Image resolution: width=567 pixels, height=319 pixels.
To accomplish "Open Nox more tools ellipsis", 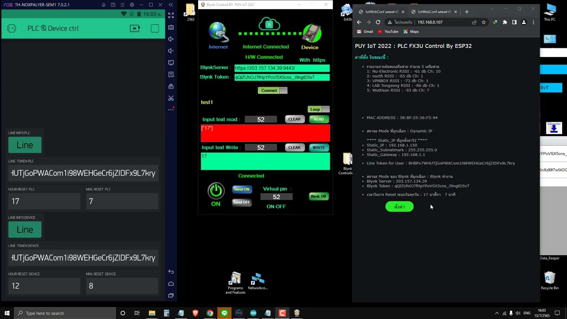I will coord(171,109).
